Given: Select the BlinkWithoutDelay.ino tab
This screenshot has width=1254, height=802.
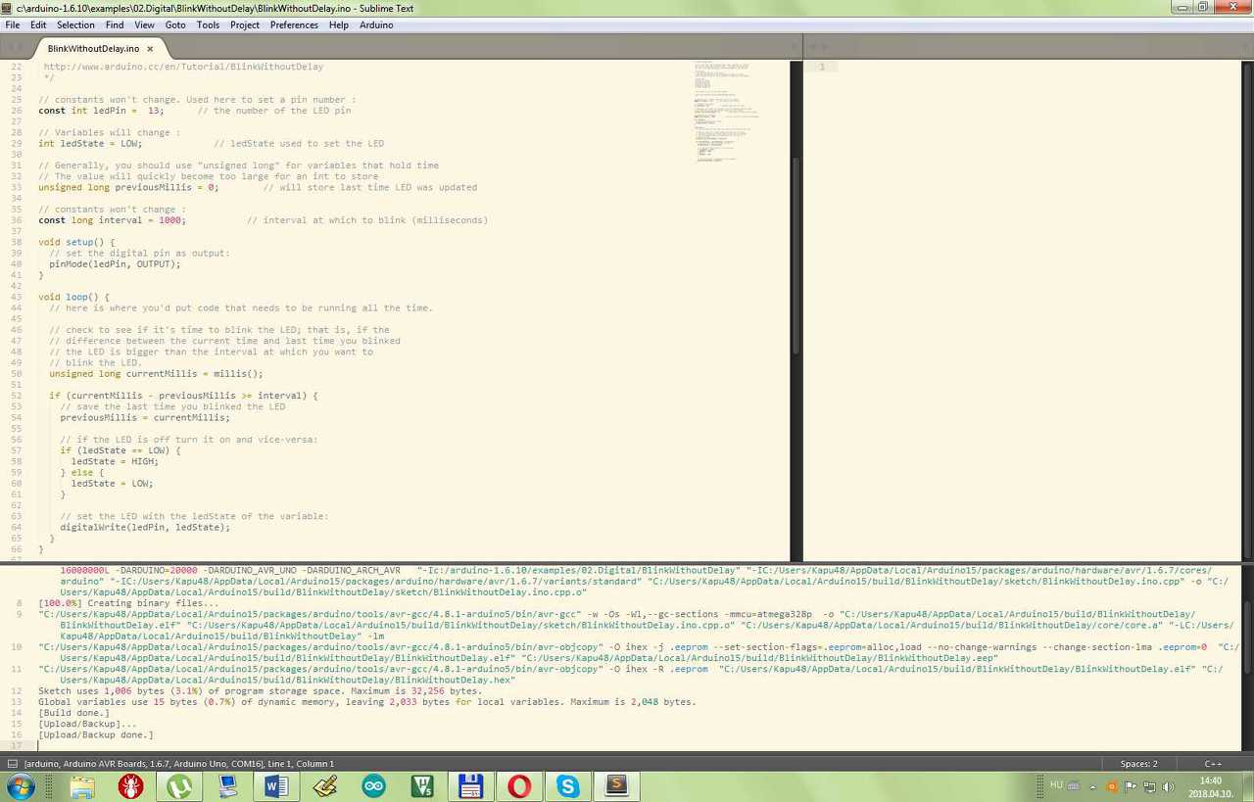Looking at the screenshot, I should 93,48.
